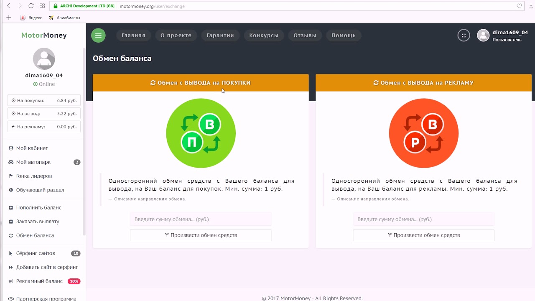The height and width of the screenshot is (301, 535).
Task: Open Партнерская программа in sidebar
Action: tap(46, 298)
